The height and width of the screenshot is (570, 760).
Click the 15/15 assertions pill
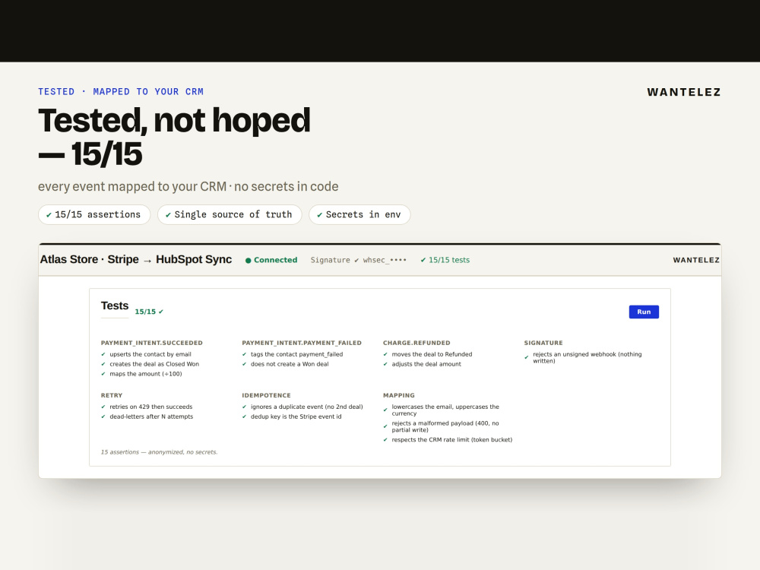click(94, 214)
